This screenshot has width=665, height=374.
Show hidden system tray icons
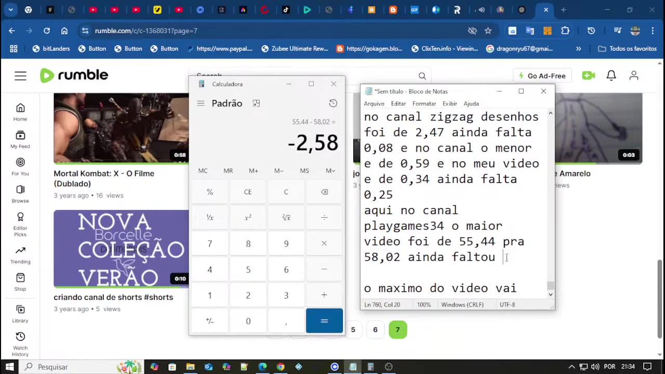point(571,367)
